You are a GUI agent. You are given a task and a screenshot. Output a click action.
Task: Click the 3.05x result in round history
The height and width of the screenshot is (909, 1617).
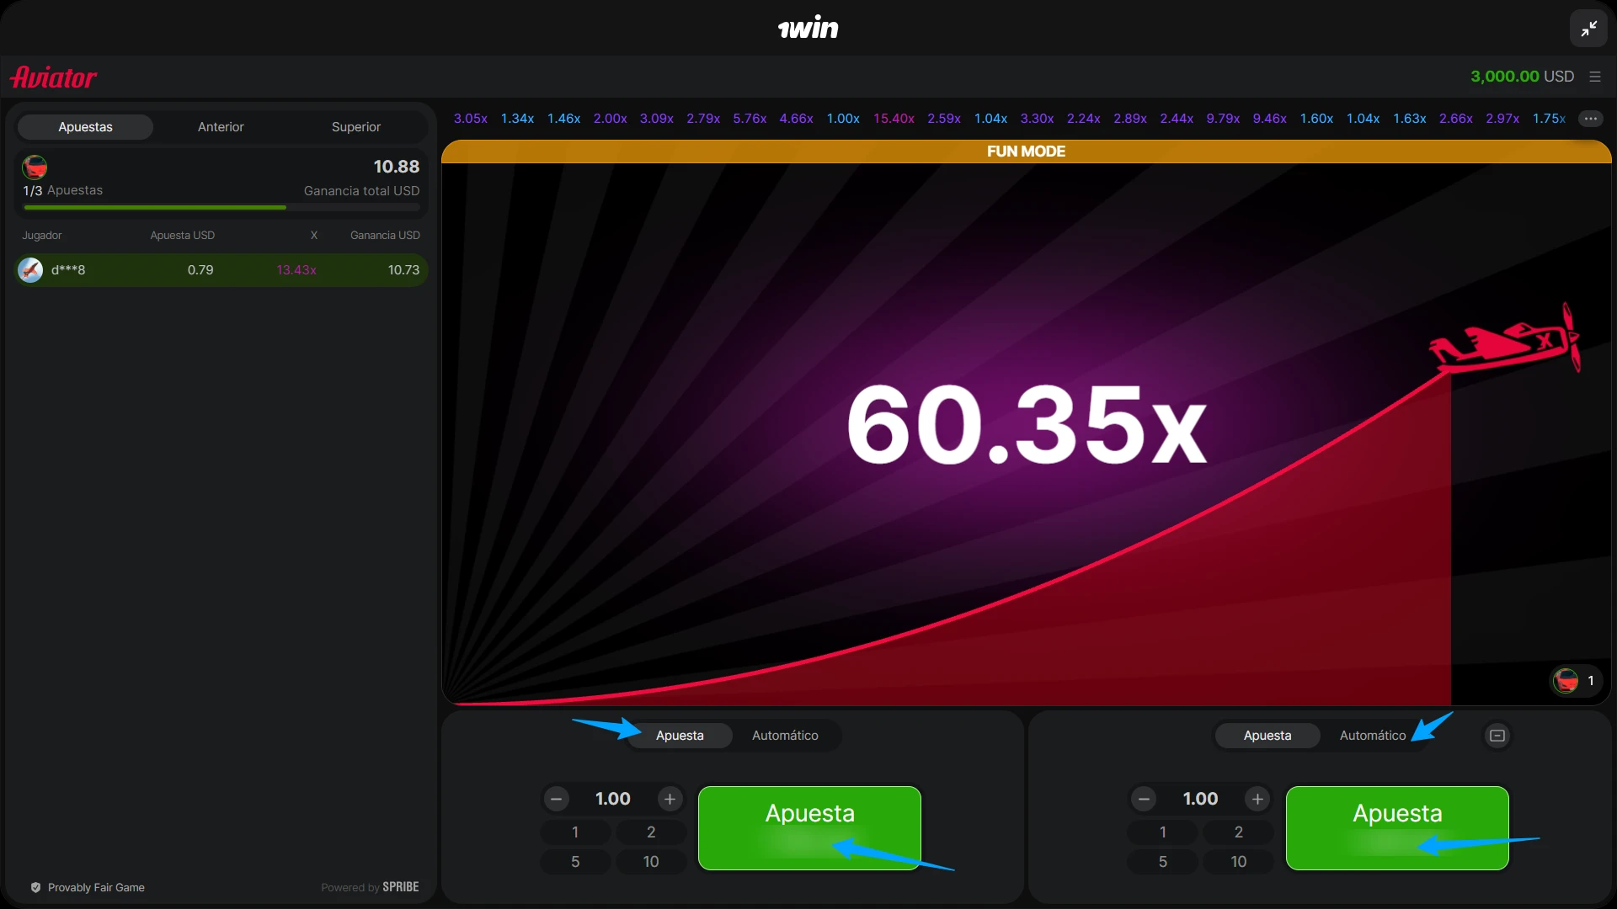tap(471, 119)
